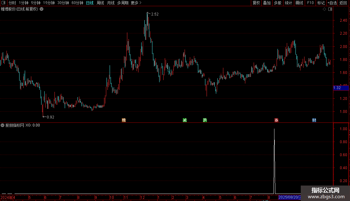
Task: Click the 返回 back button
Action: (343, 3)
